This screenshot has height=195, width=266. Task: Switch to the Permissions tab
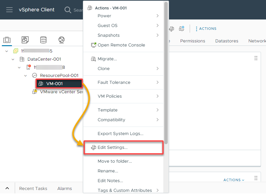click(193, 41)
